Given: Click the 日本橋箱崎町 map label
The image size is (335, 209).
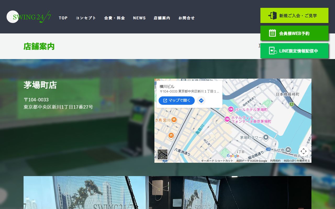Looking at the screenshot, I should (x=288, y=94).
